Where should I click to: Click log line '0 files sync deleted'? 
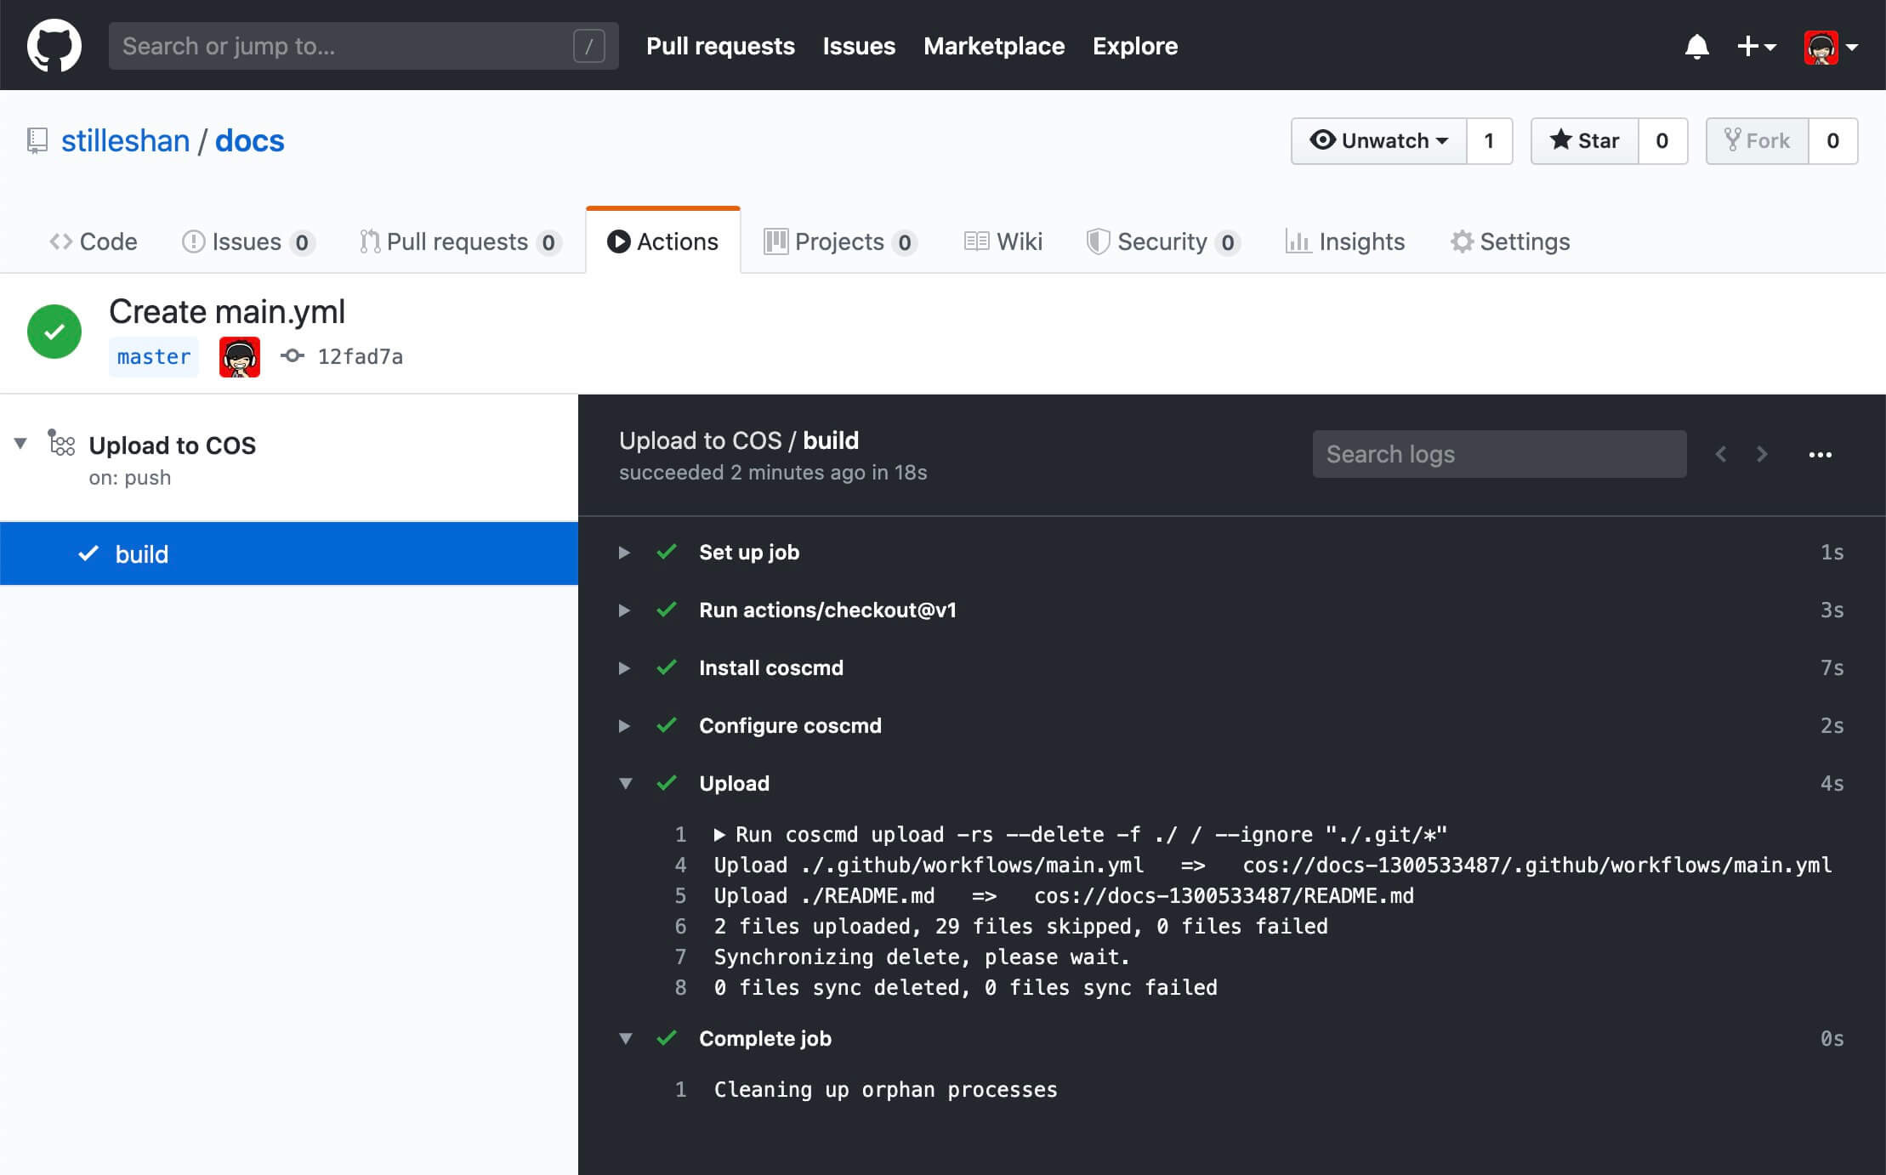966,988
